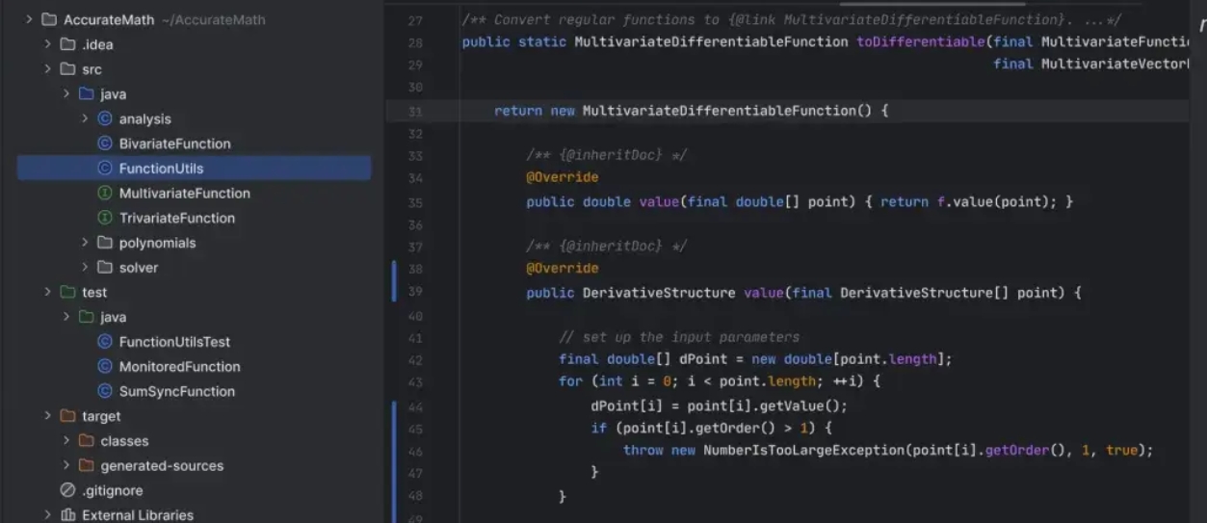
Task: Click the generated-sources folder icon
Action: [87, 466]
